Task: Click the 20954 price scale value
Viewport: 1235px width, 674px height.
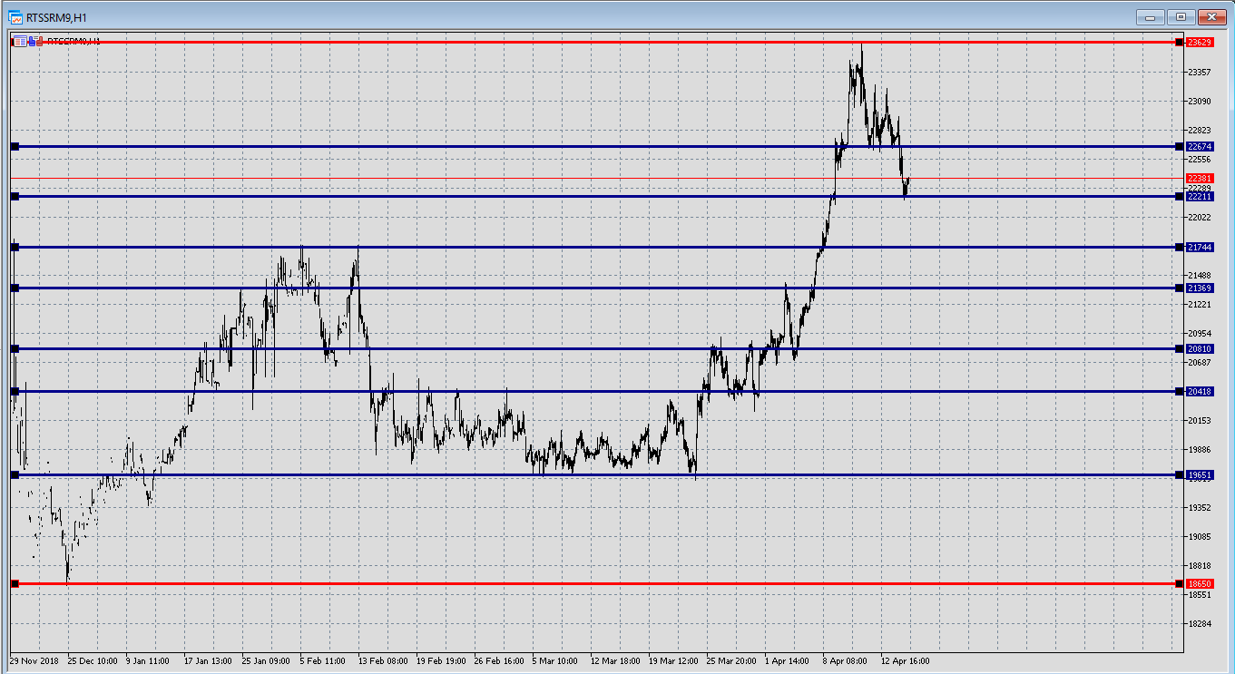Action: [x=1200, y=333]
